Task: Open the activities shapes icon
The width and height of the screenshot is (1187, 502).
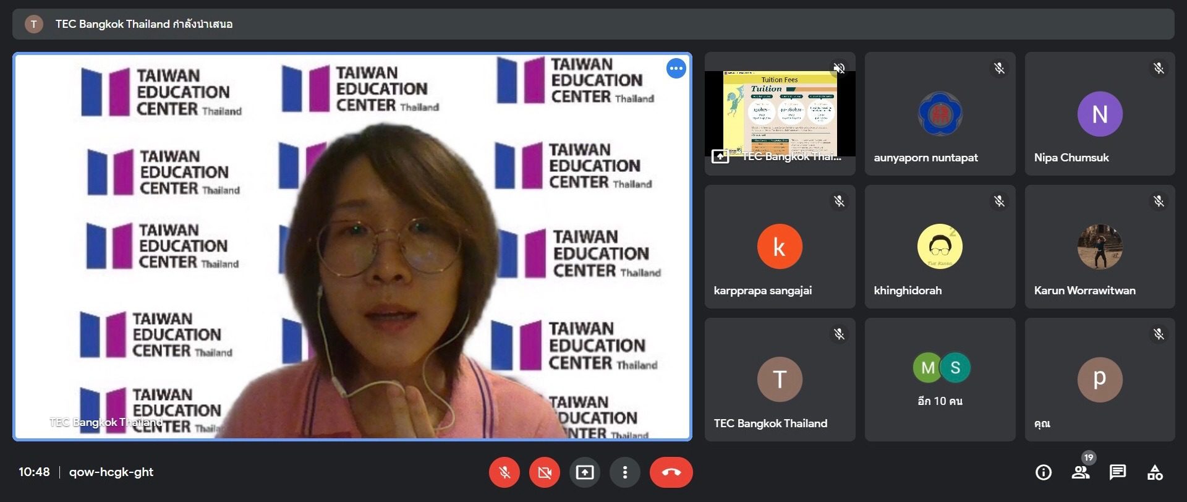Action: tap(1154, 472)
